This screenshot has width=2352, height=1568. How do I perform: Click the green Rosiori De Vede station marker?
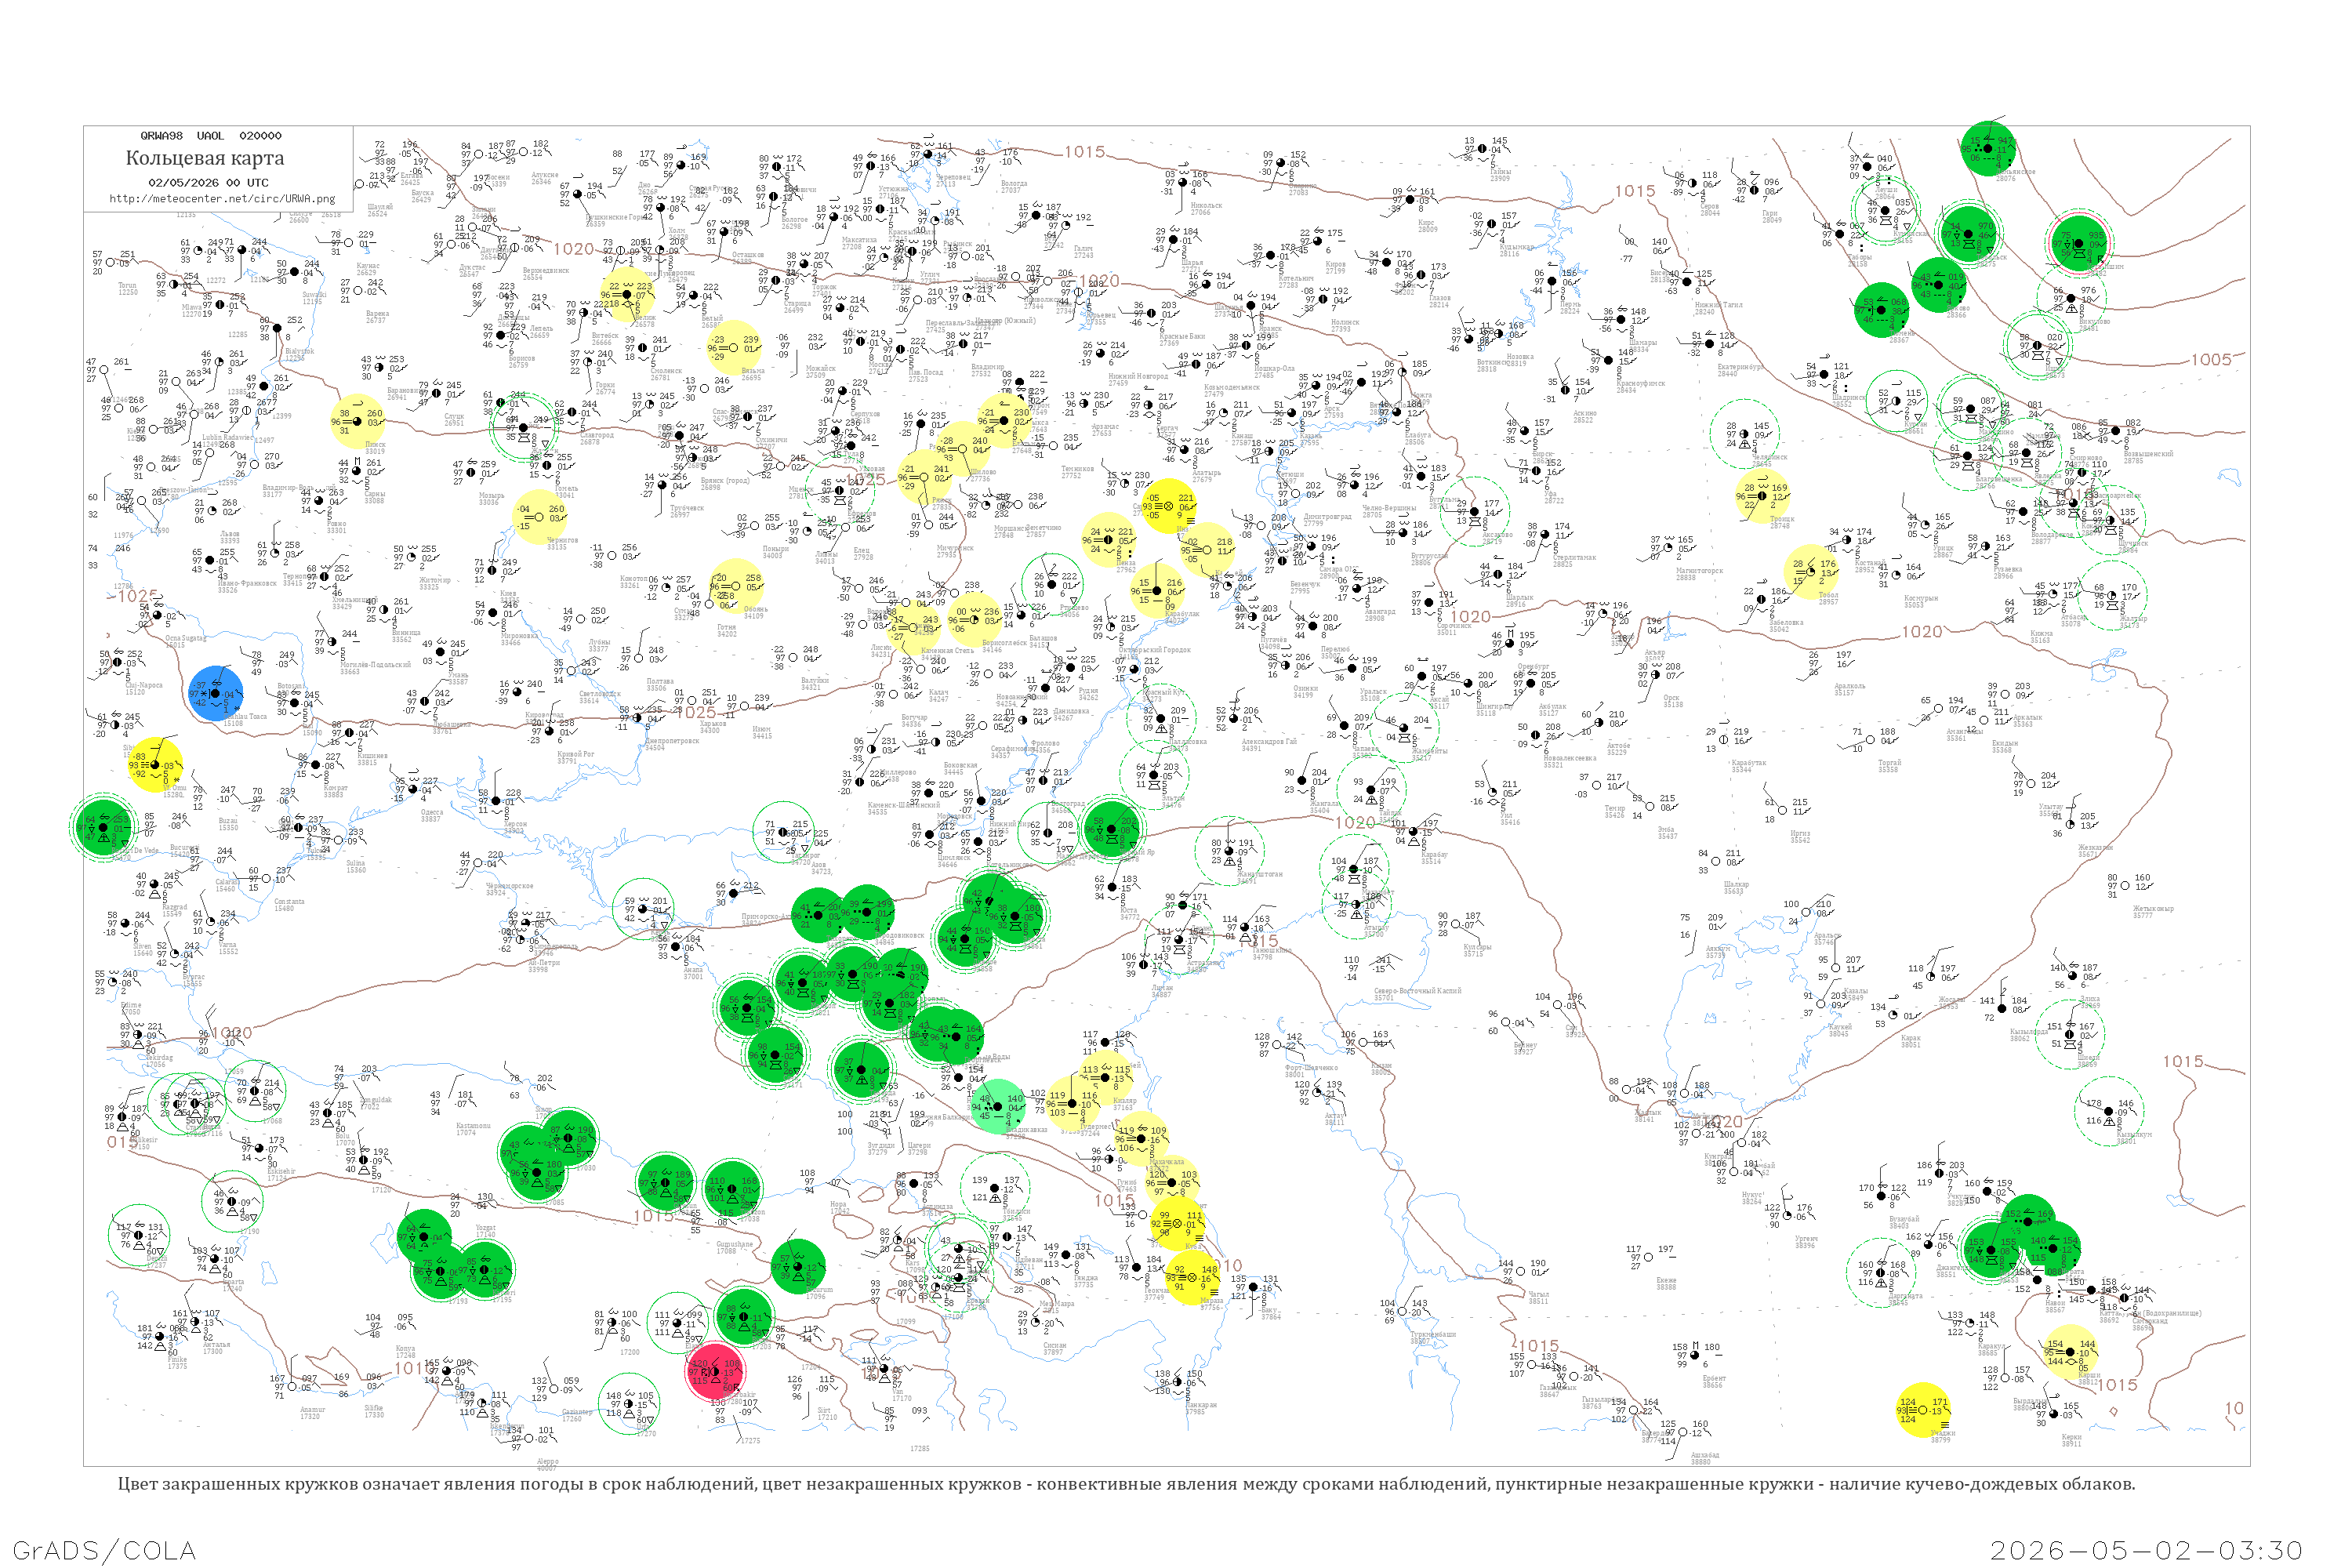[103, 827]
